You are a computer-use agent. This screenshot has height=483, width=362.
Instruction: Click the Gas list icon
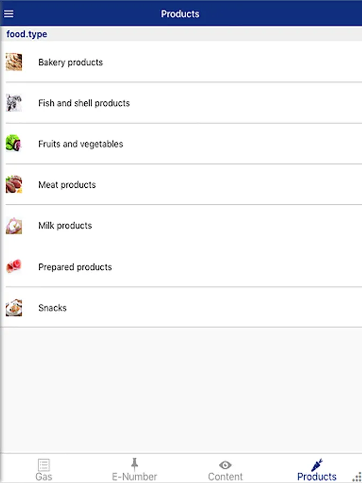[44, 465]
